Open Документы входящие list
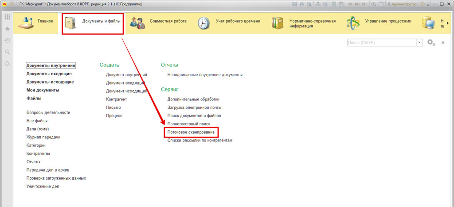Image resolution: width=454 pixels, height=207 pixels. pos(50,74)
